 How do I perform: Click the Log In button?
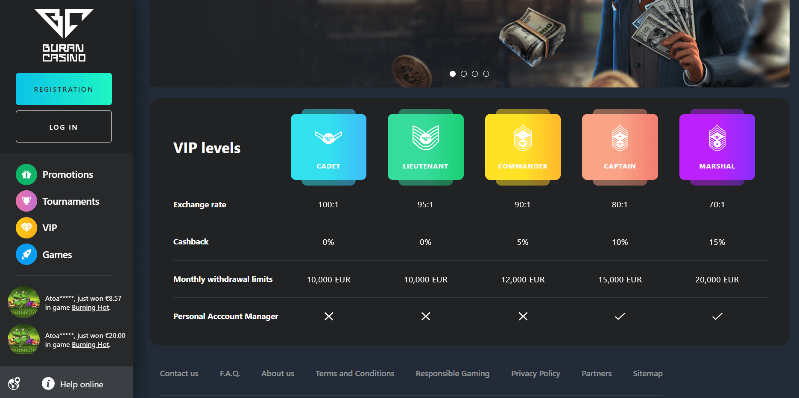tap(64, 127)
